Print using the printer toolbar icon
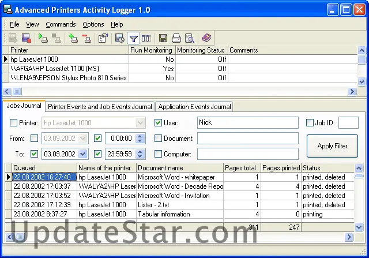The image size is (369, 258). (x=176, y=38)
